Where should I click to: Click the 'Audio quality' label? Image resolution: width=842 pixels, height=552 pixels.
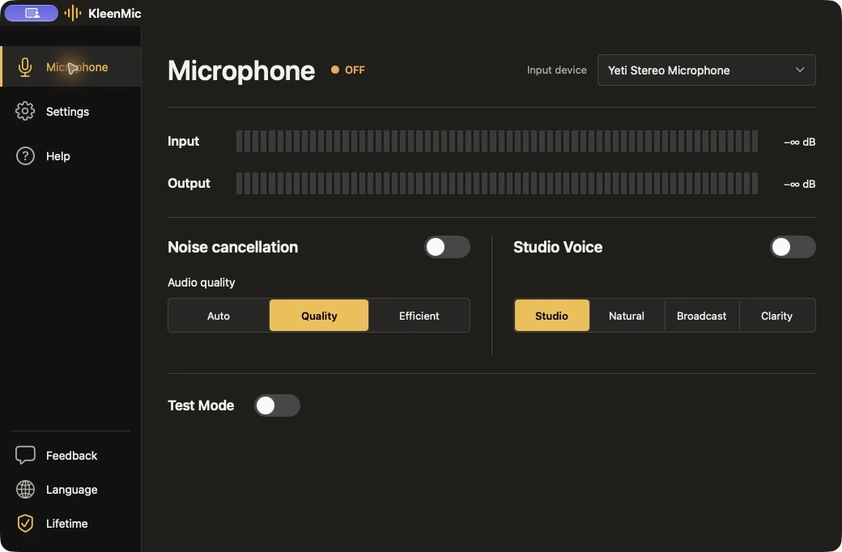(202, 282)
